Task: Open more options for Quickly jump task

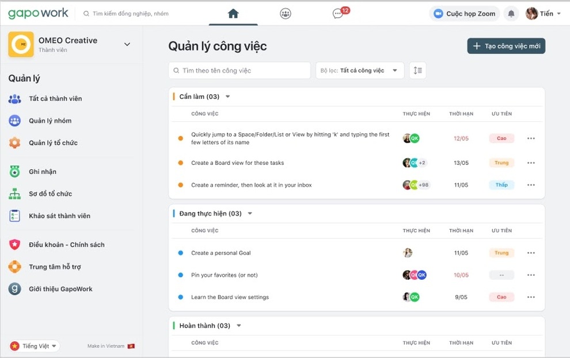Action: [531, 138]
